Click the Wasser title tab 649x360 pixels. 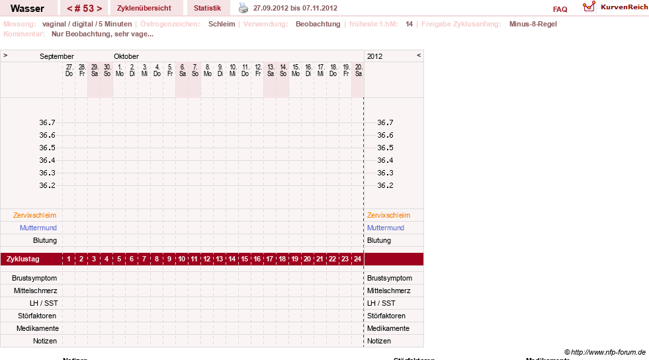[x=27, y=8]
